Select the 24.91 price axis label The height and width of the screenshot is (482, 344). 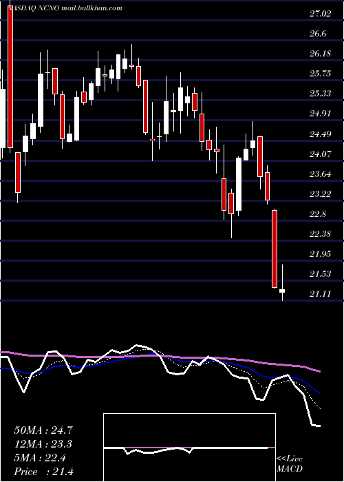(321, 114)
